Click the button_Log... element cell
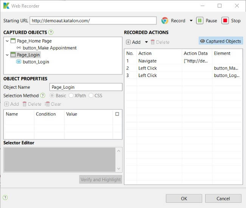The width and height of the screenshot is (246, 208). pos(227,75)
